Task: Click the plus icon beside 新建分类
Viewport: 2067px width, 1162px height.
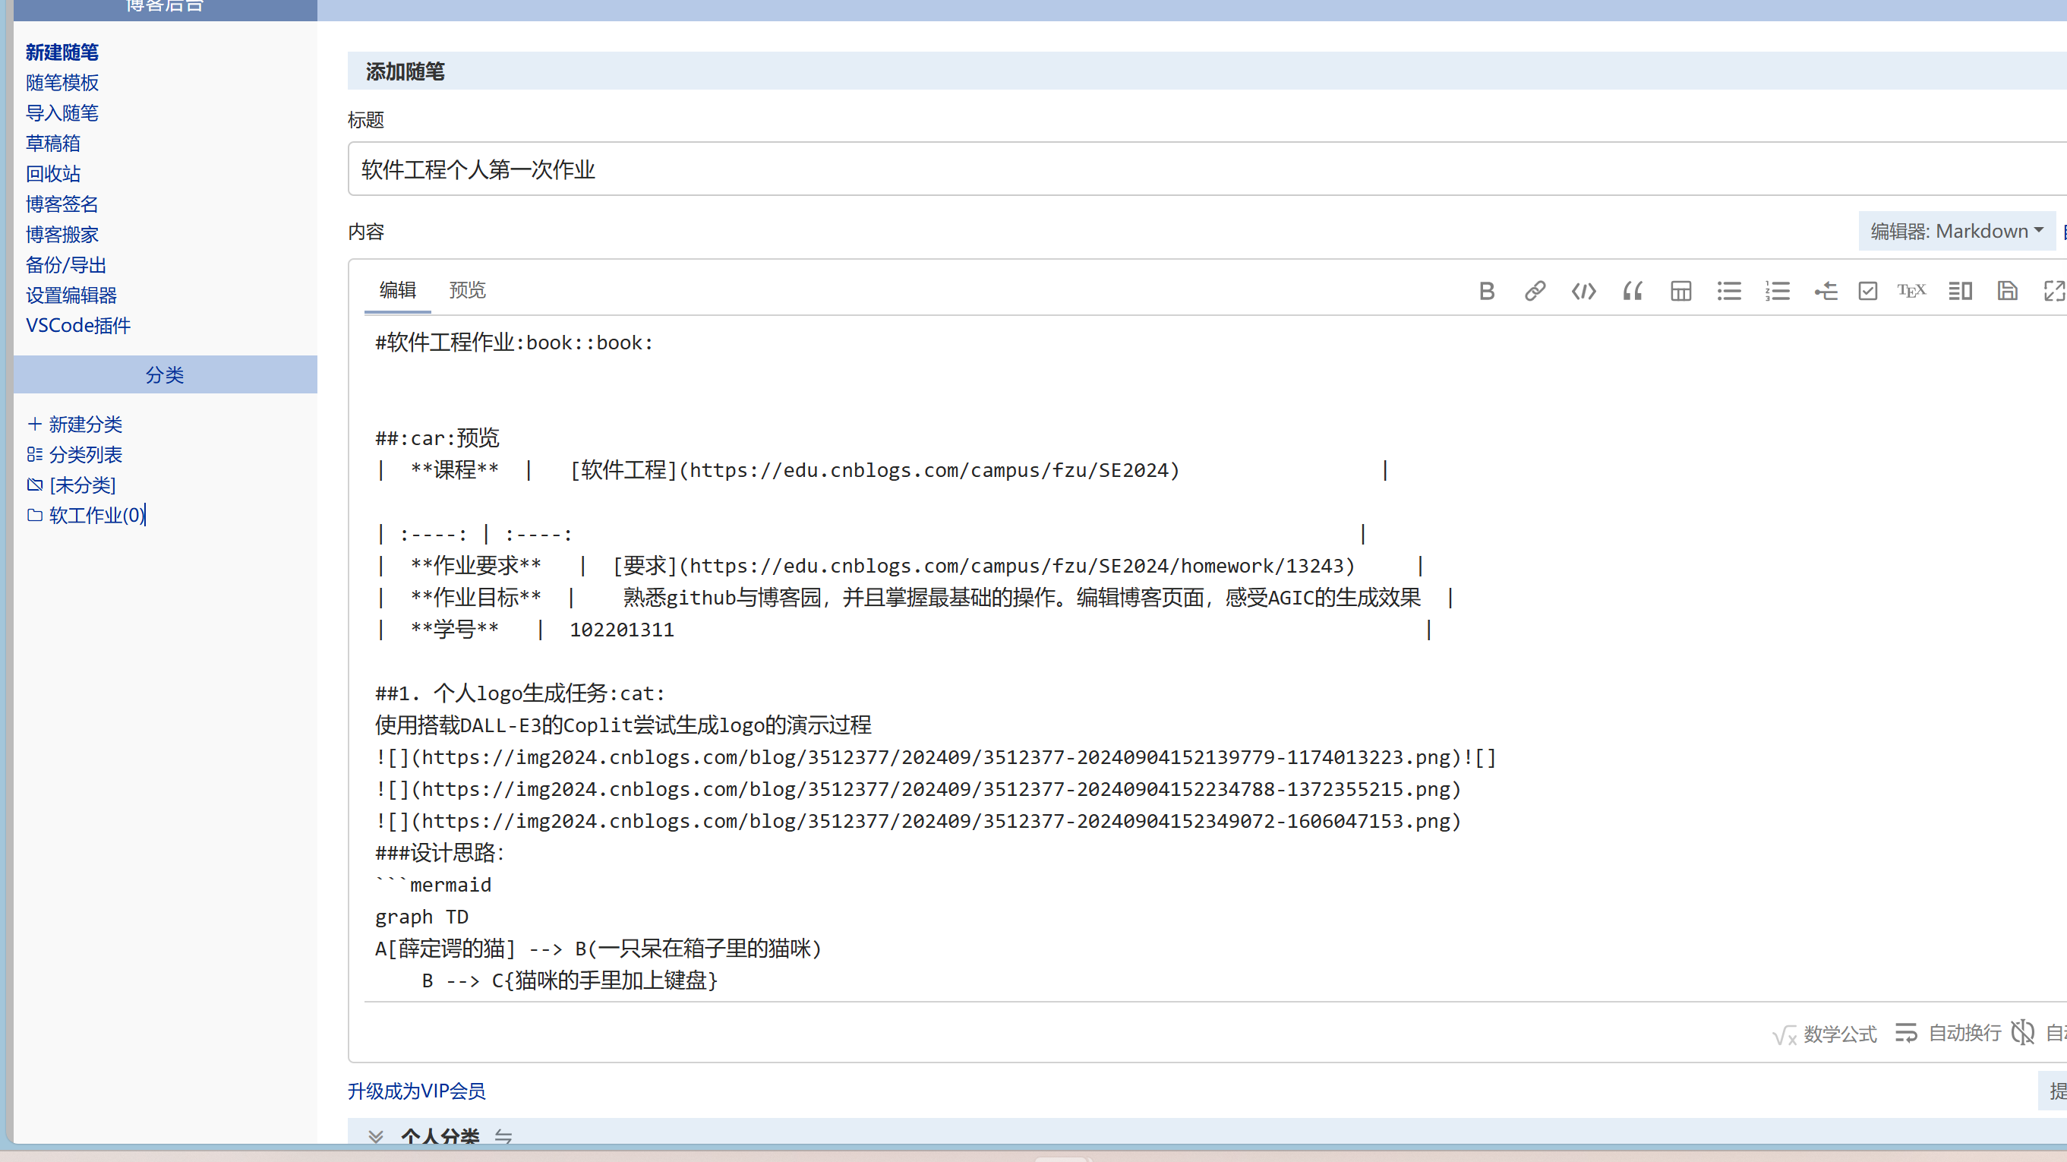Action: click(34, 424)
